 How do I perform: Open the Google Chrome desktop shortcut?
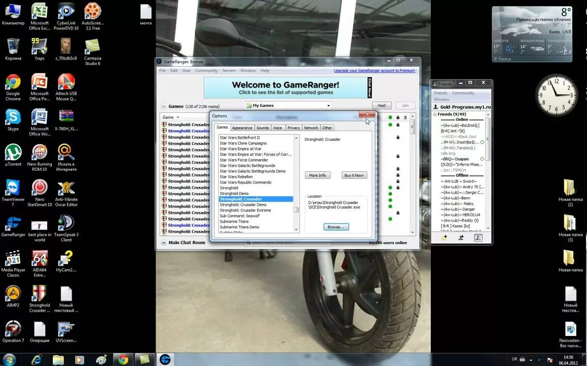coord(13,87)
